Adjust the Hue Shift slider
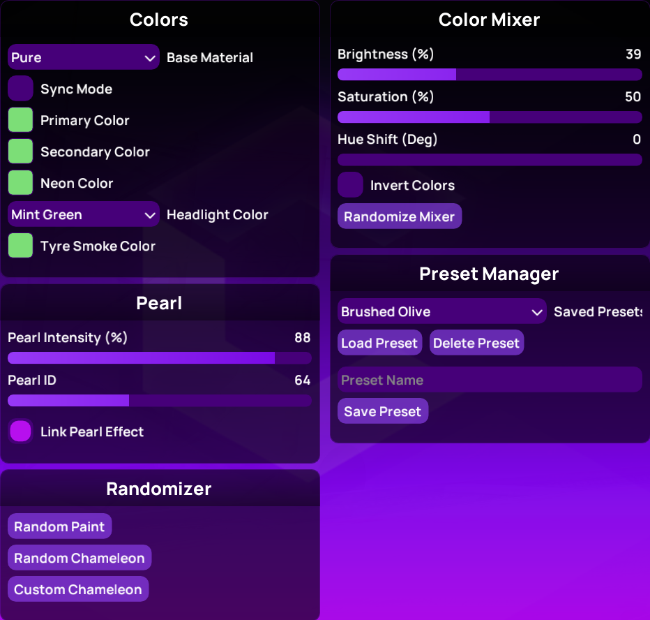The height and width of the screenshot is (620, 650). tap(490, 160)
